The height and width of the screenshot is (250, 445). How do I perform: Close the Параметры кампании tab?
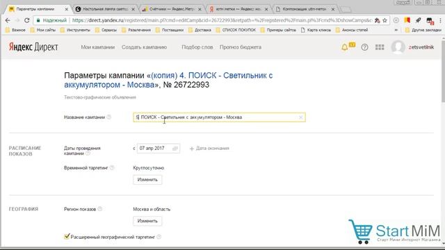tap(67, 9)
